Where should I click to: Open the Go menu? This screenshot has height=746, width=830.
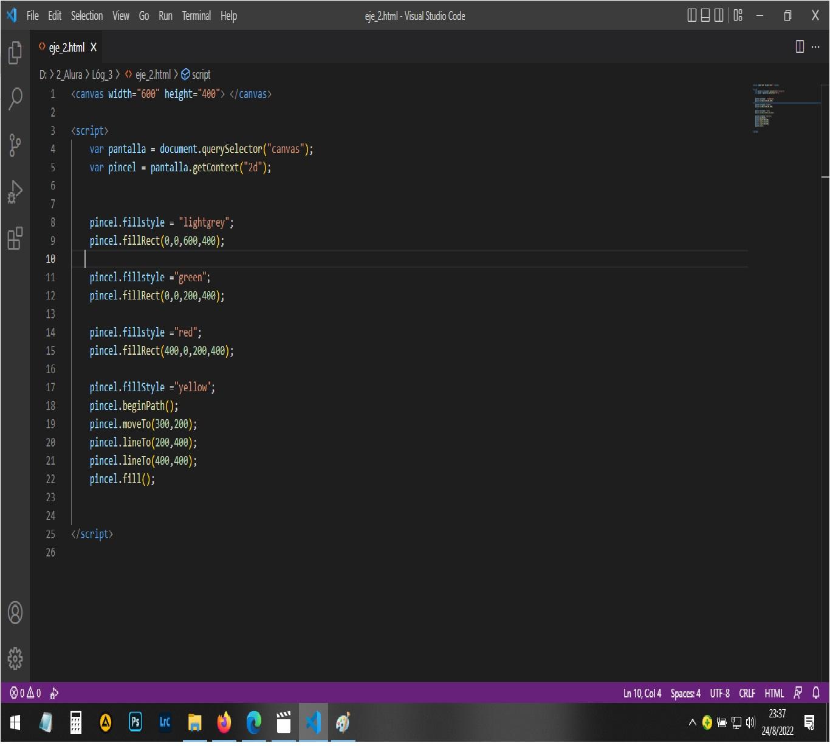click(144, 16)
